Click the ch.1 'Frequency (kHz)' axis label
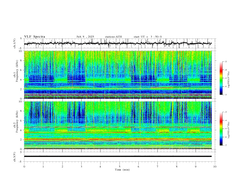The image size is (242, 187). tap(17, 71)
